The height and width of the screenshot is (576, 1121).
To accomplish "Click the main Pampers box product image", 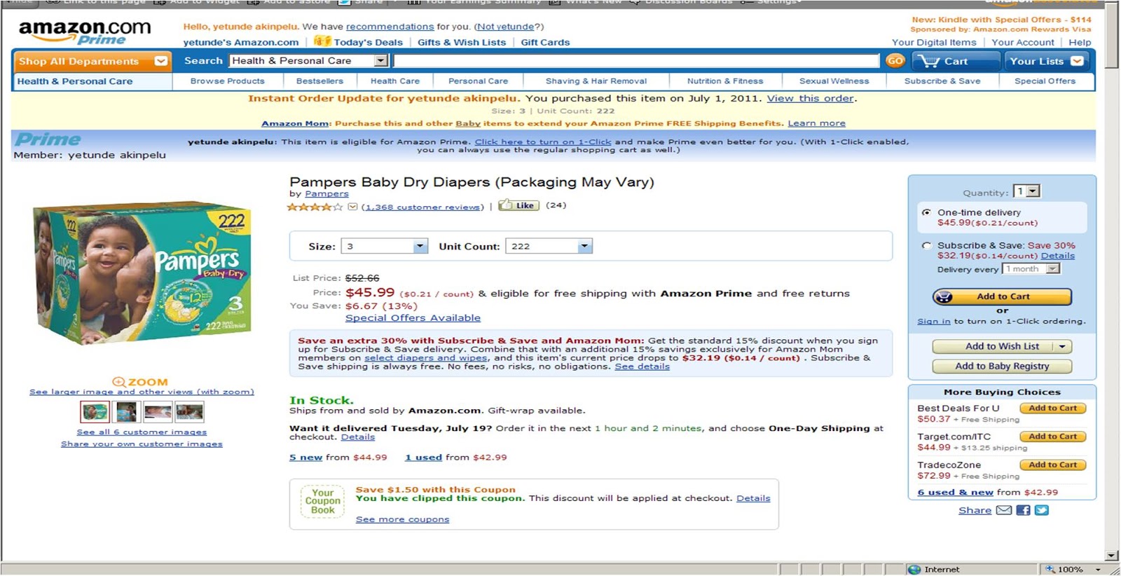I will (x=142, y=273).
